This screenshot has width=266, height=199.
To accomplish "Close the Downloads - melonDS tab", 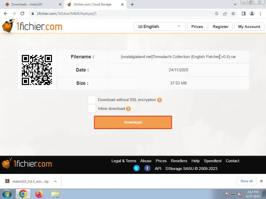I will [x=60, y=4].
